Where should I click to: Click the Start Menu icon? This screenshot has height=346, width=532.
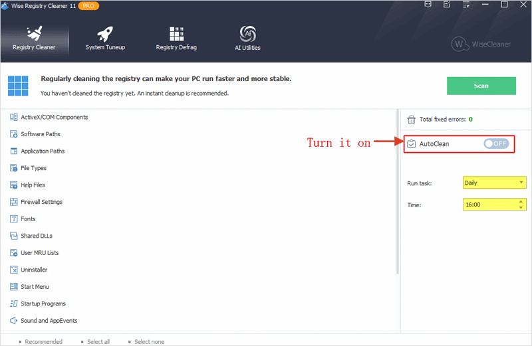click(13, 287)
